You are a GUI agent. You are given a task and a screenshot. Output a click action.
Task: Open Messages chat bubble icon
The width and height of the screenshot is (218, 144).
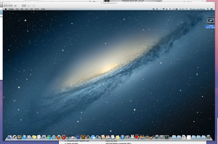pyautogui.click(x=93, y=137)
